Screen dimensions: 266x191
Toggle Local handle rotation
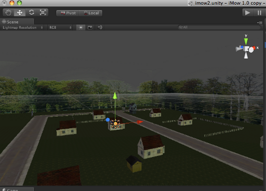[x=91, y=13]
